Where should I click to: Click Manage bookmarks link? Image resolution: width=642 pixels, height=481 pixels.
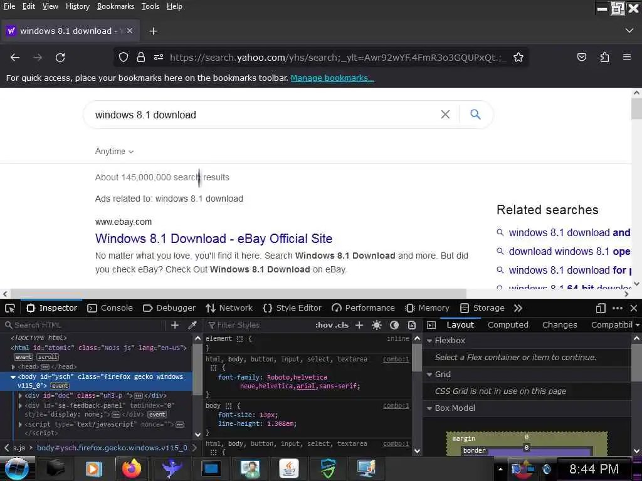[x=332, y=78]
